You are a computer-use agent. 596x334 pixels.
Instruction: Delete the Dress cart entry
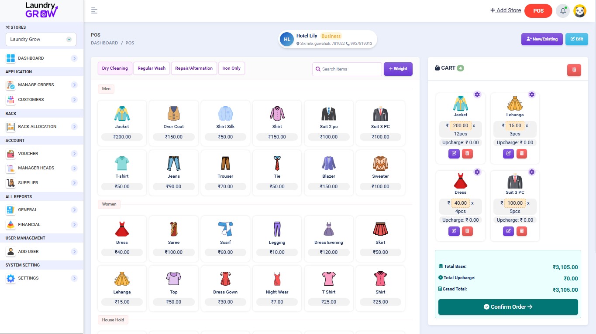click(467, 231)
